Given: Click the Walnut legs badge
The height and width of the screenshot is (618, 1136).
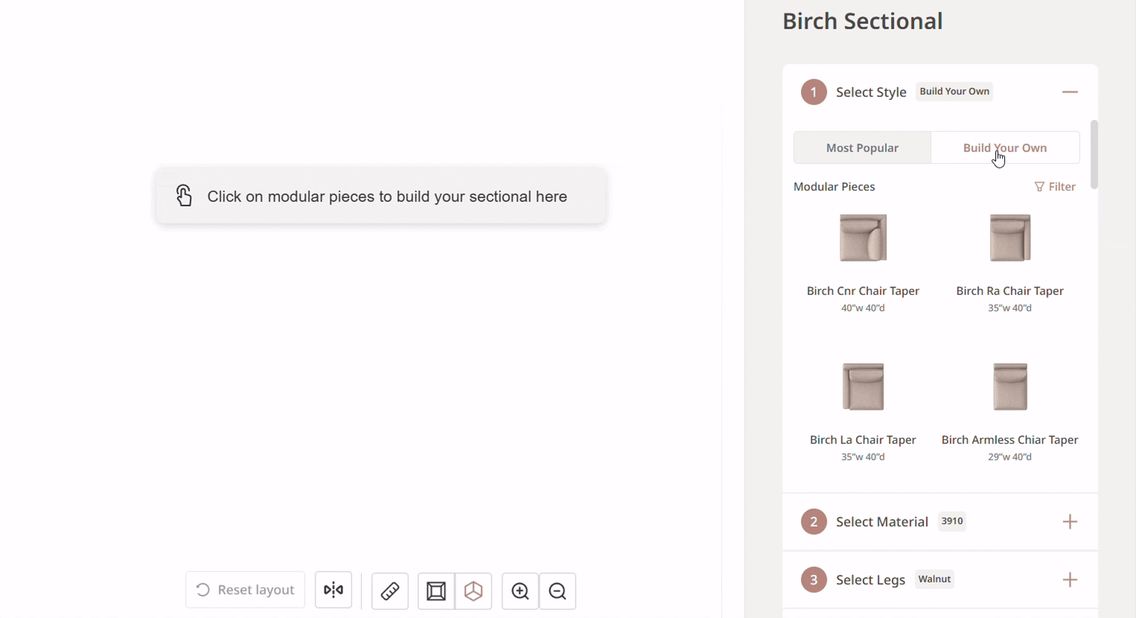Looking at the screenshot, I should pos(934,579).
